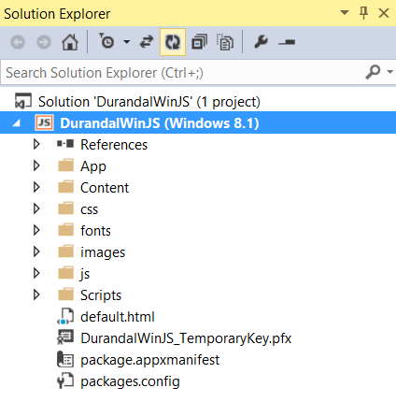Open Properties with the wrench icon
This screenshot has width=396, height=402.
tap(261, 42)
